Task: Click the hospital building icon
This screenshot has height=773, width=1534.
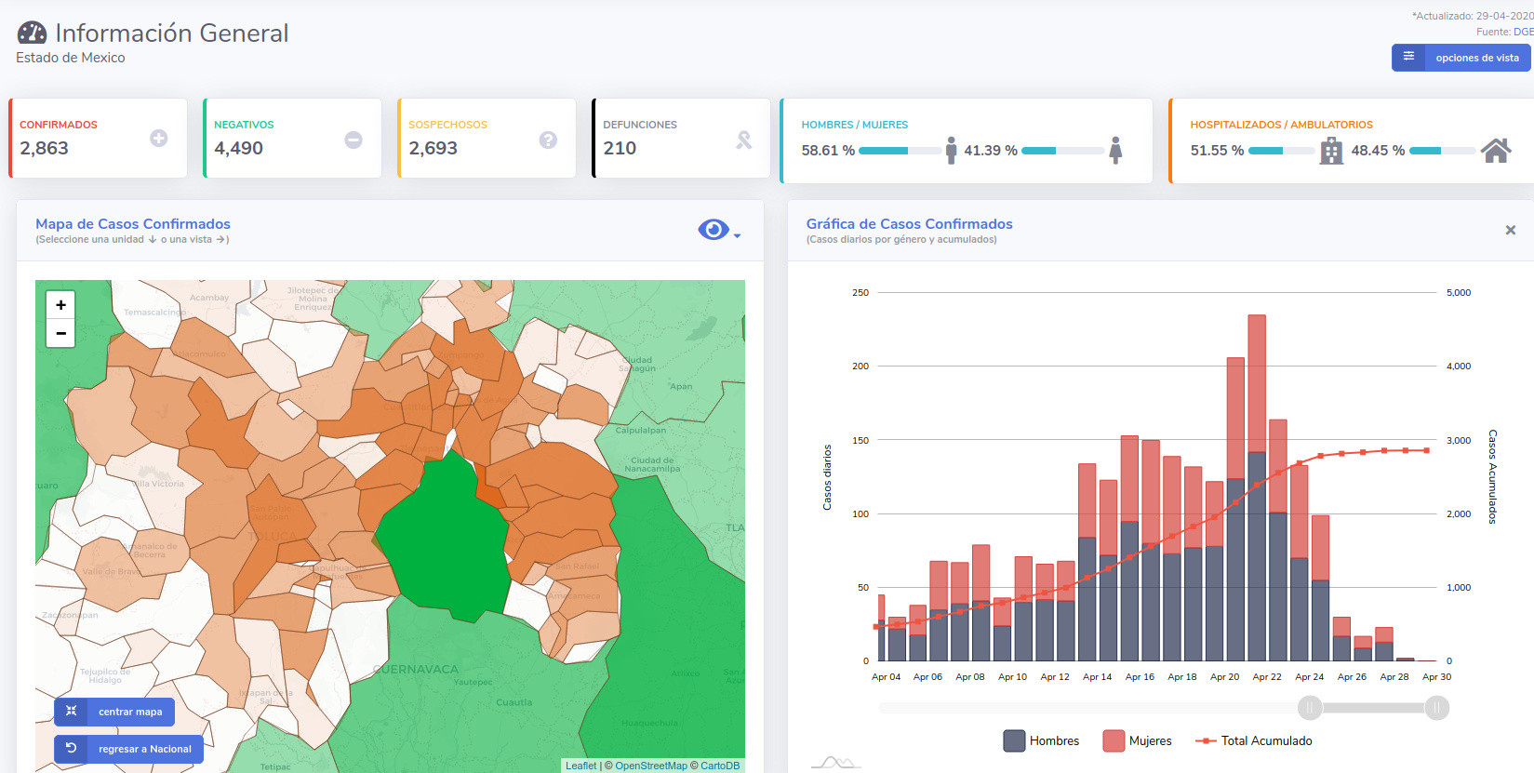Action: pyautogui.click(x=1331, y=150)
